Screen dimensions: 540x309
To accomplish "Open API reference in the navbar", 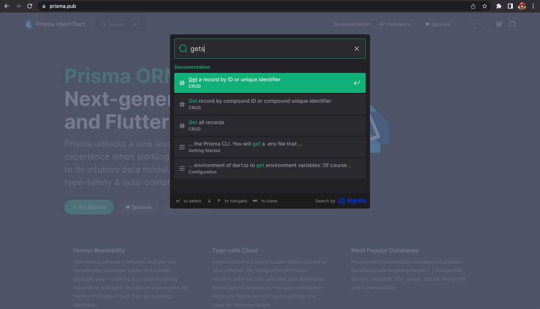I will pyautogui.click(x=397, y=24).
